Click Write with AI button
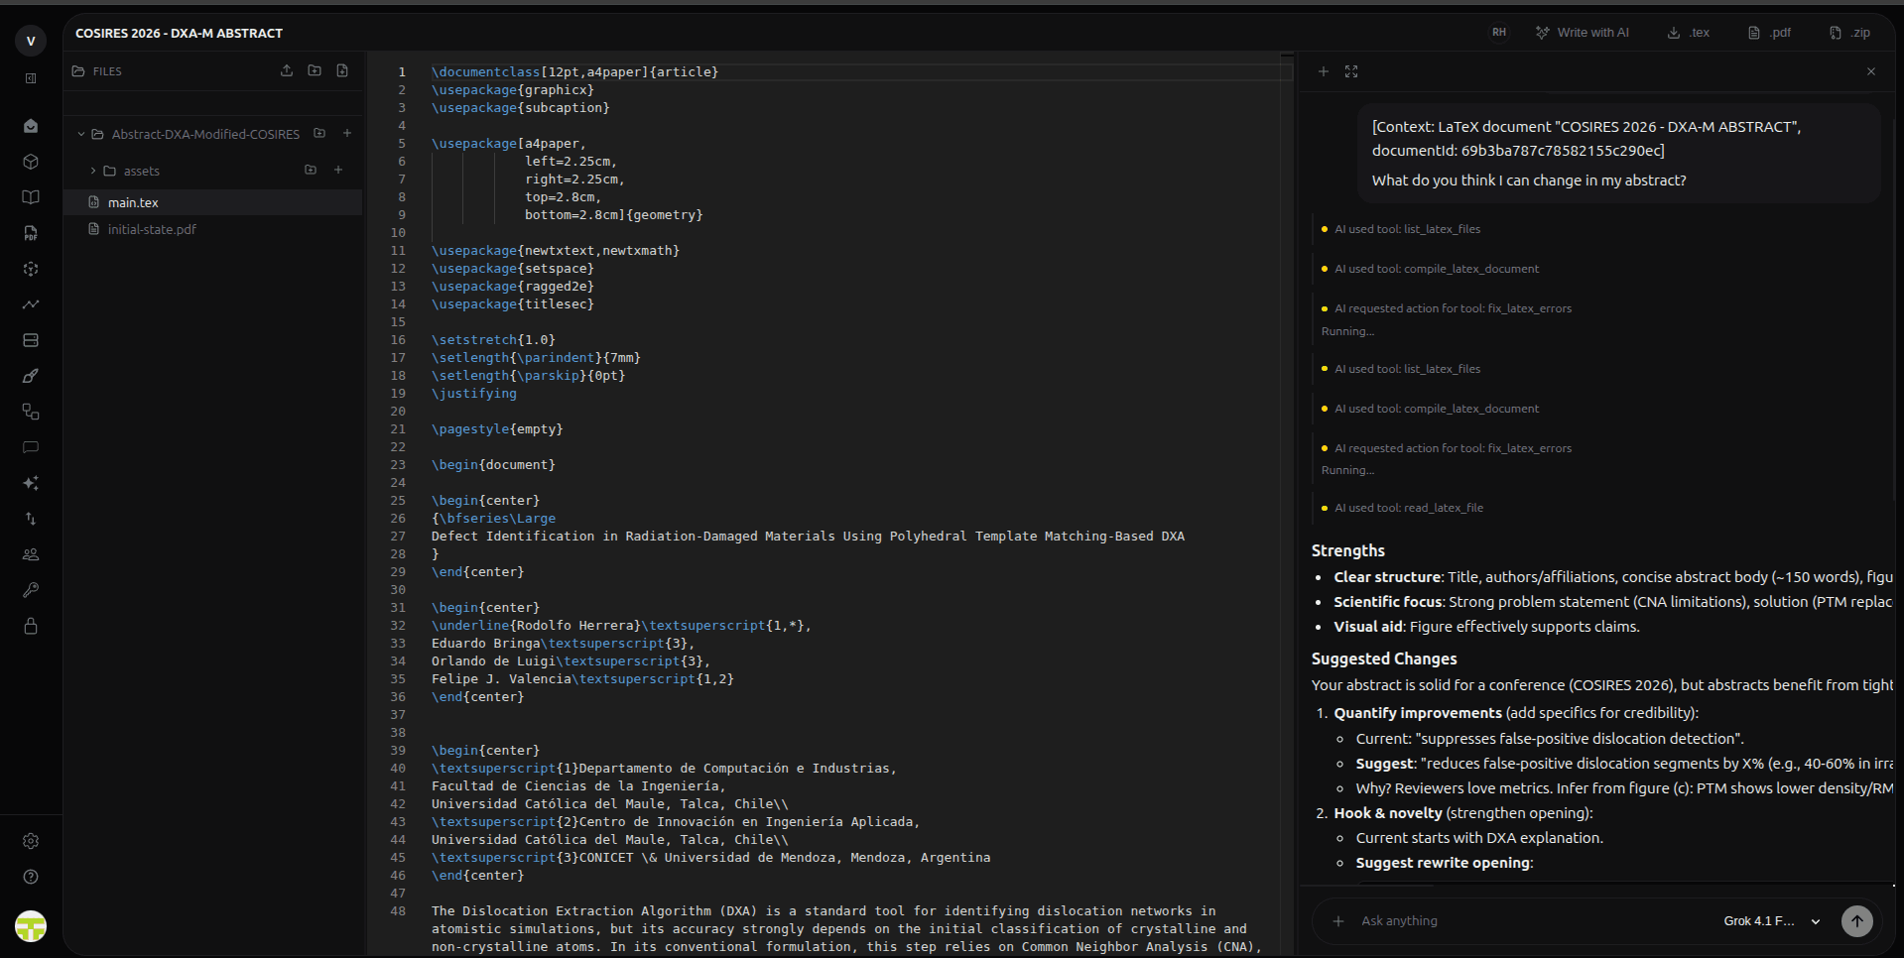 click(1583, 33)
